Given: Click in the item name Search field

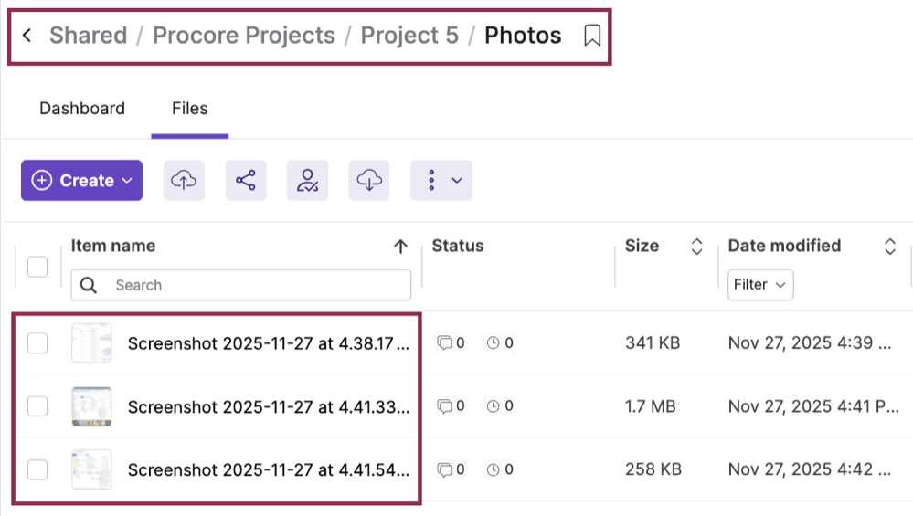Looking at the screenshot, I should 241,285.
